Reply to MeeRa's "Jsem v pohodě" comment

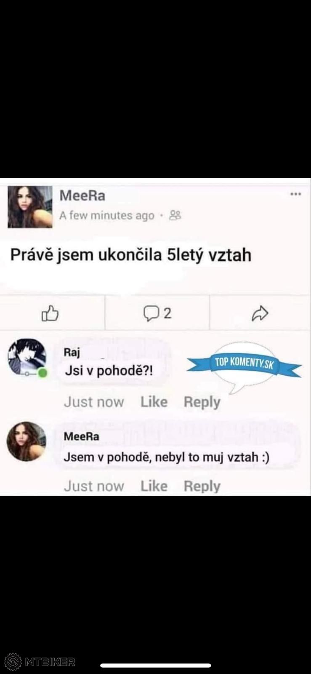tap(202, 486)
